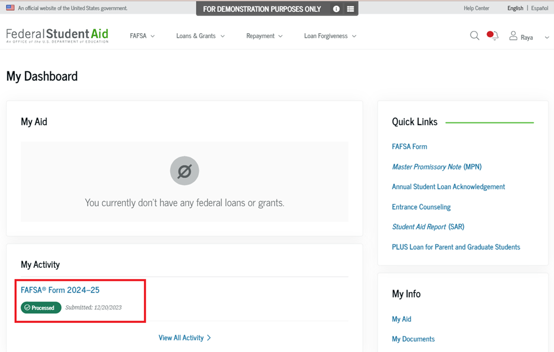Click View All Activity link

pos(184,338)
